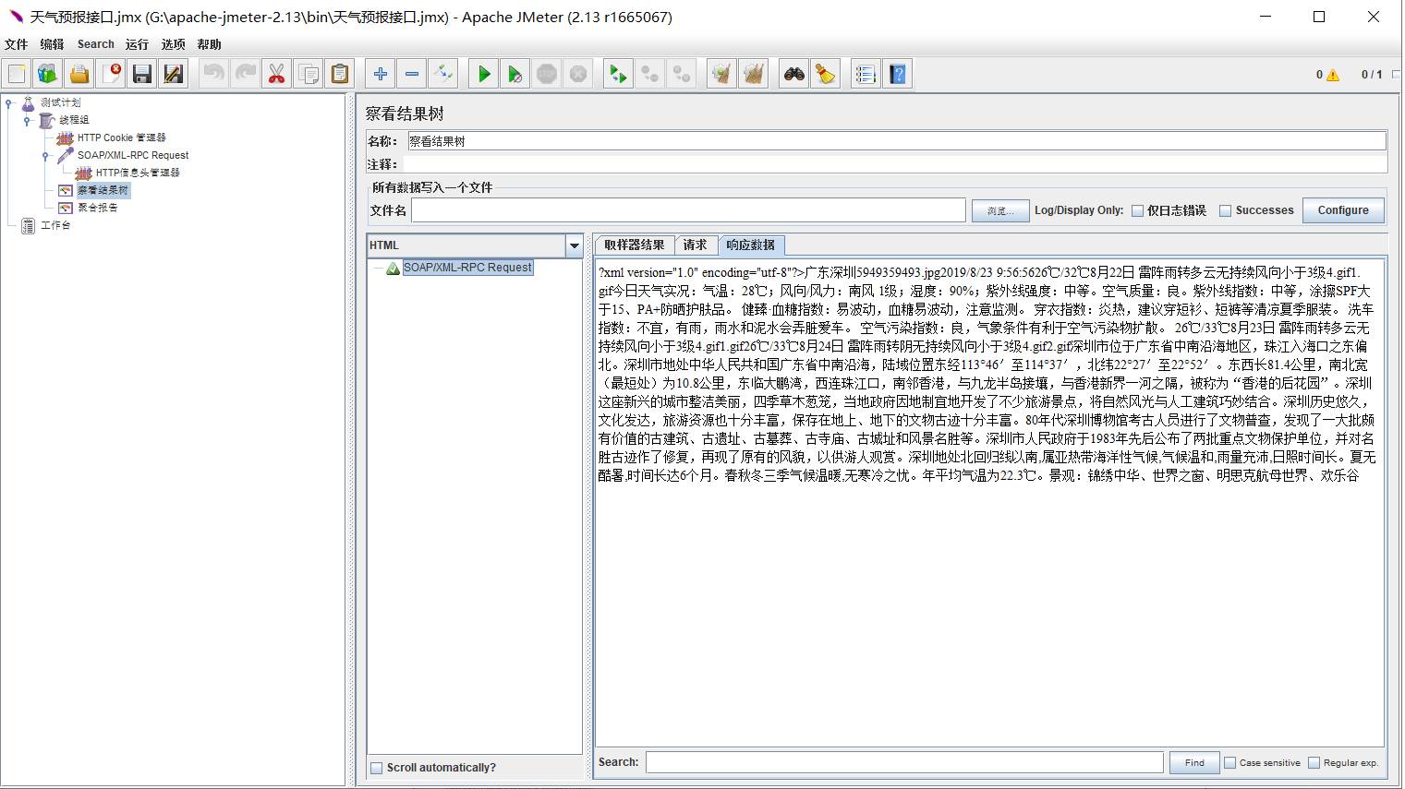Click the New test plan toolbar icon
Image resolution: width=1405 pixels, height=789 pixels.
point(17,74)
